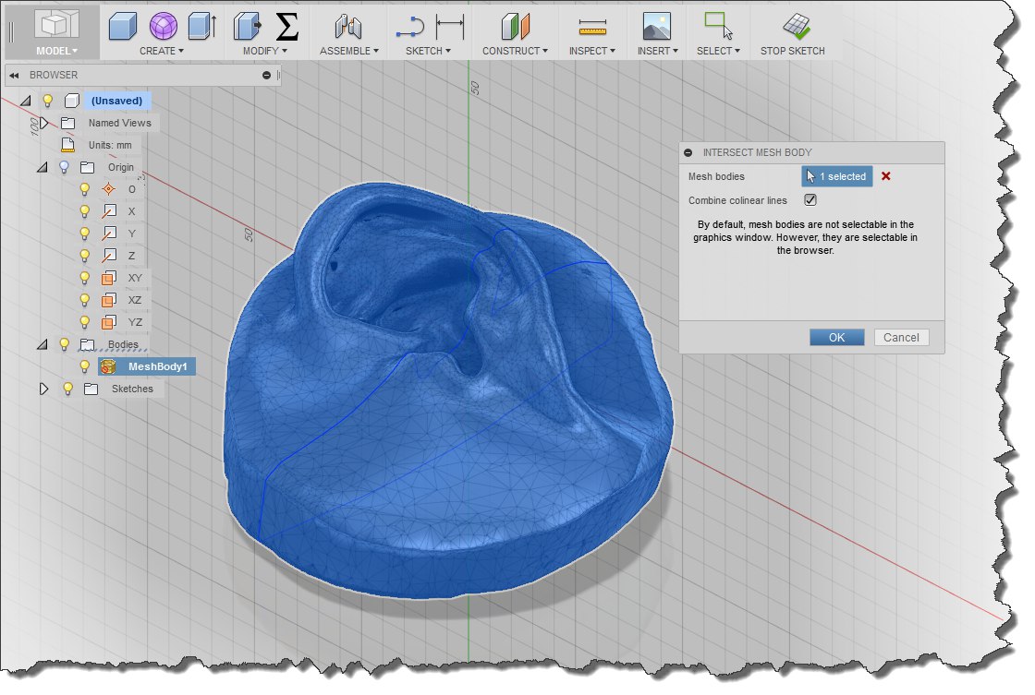Select the (Unsaved) document node

click(116, 101)
